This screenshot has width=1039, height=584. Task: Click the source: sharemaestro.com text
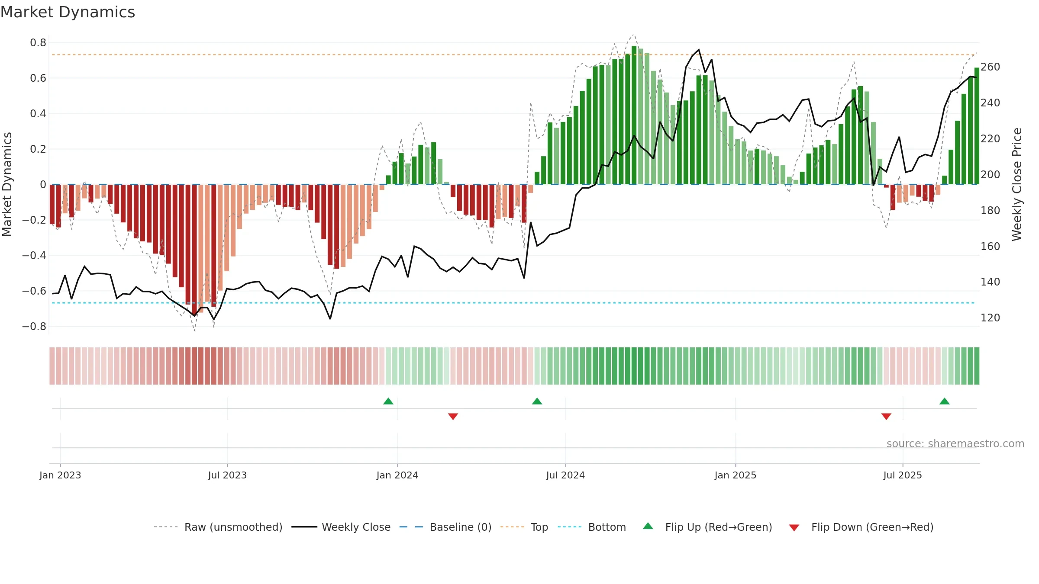[955, 443]
